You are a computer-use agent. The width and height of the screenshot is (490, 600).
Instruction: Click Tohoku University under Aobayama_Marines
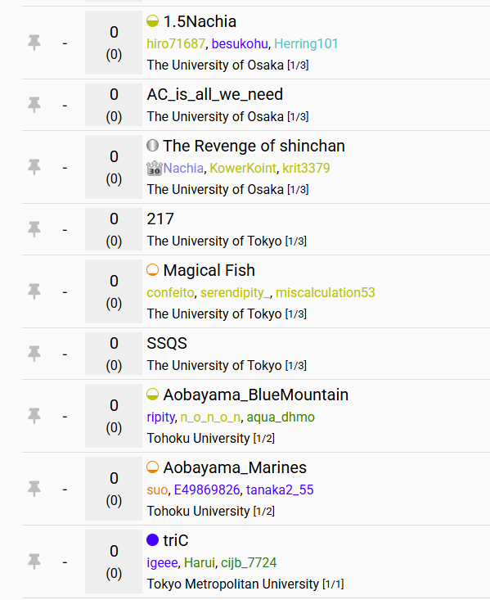(198, 511)
